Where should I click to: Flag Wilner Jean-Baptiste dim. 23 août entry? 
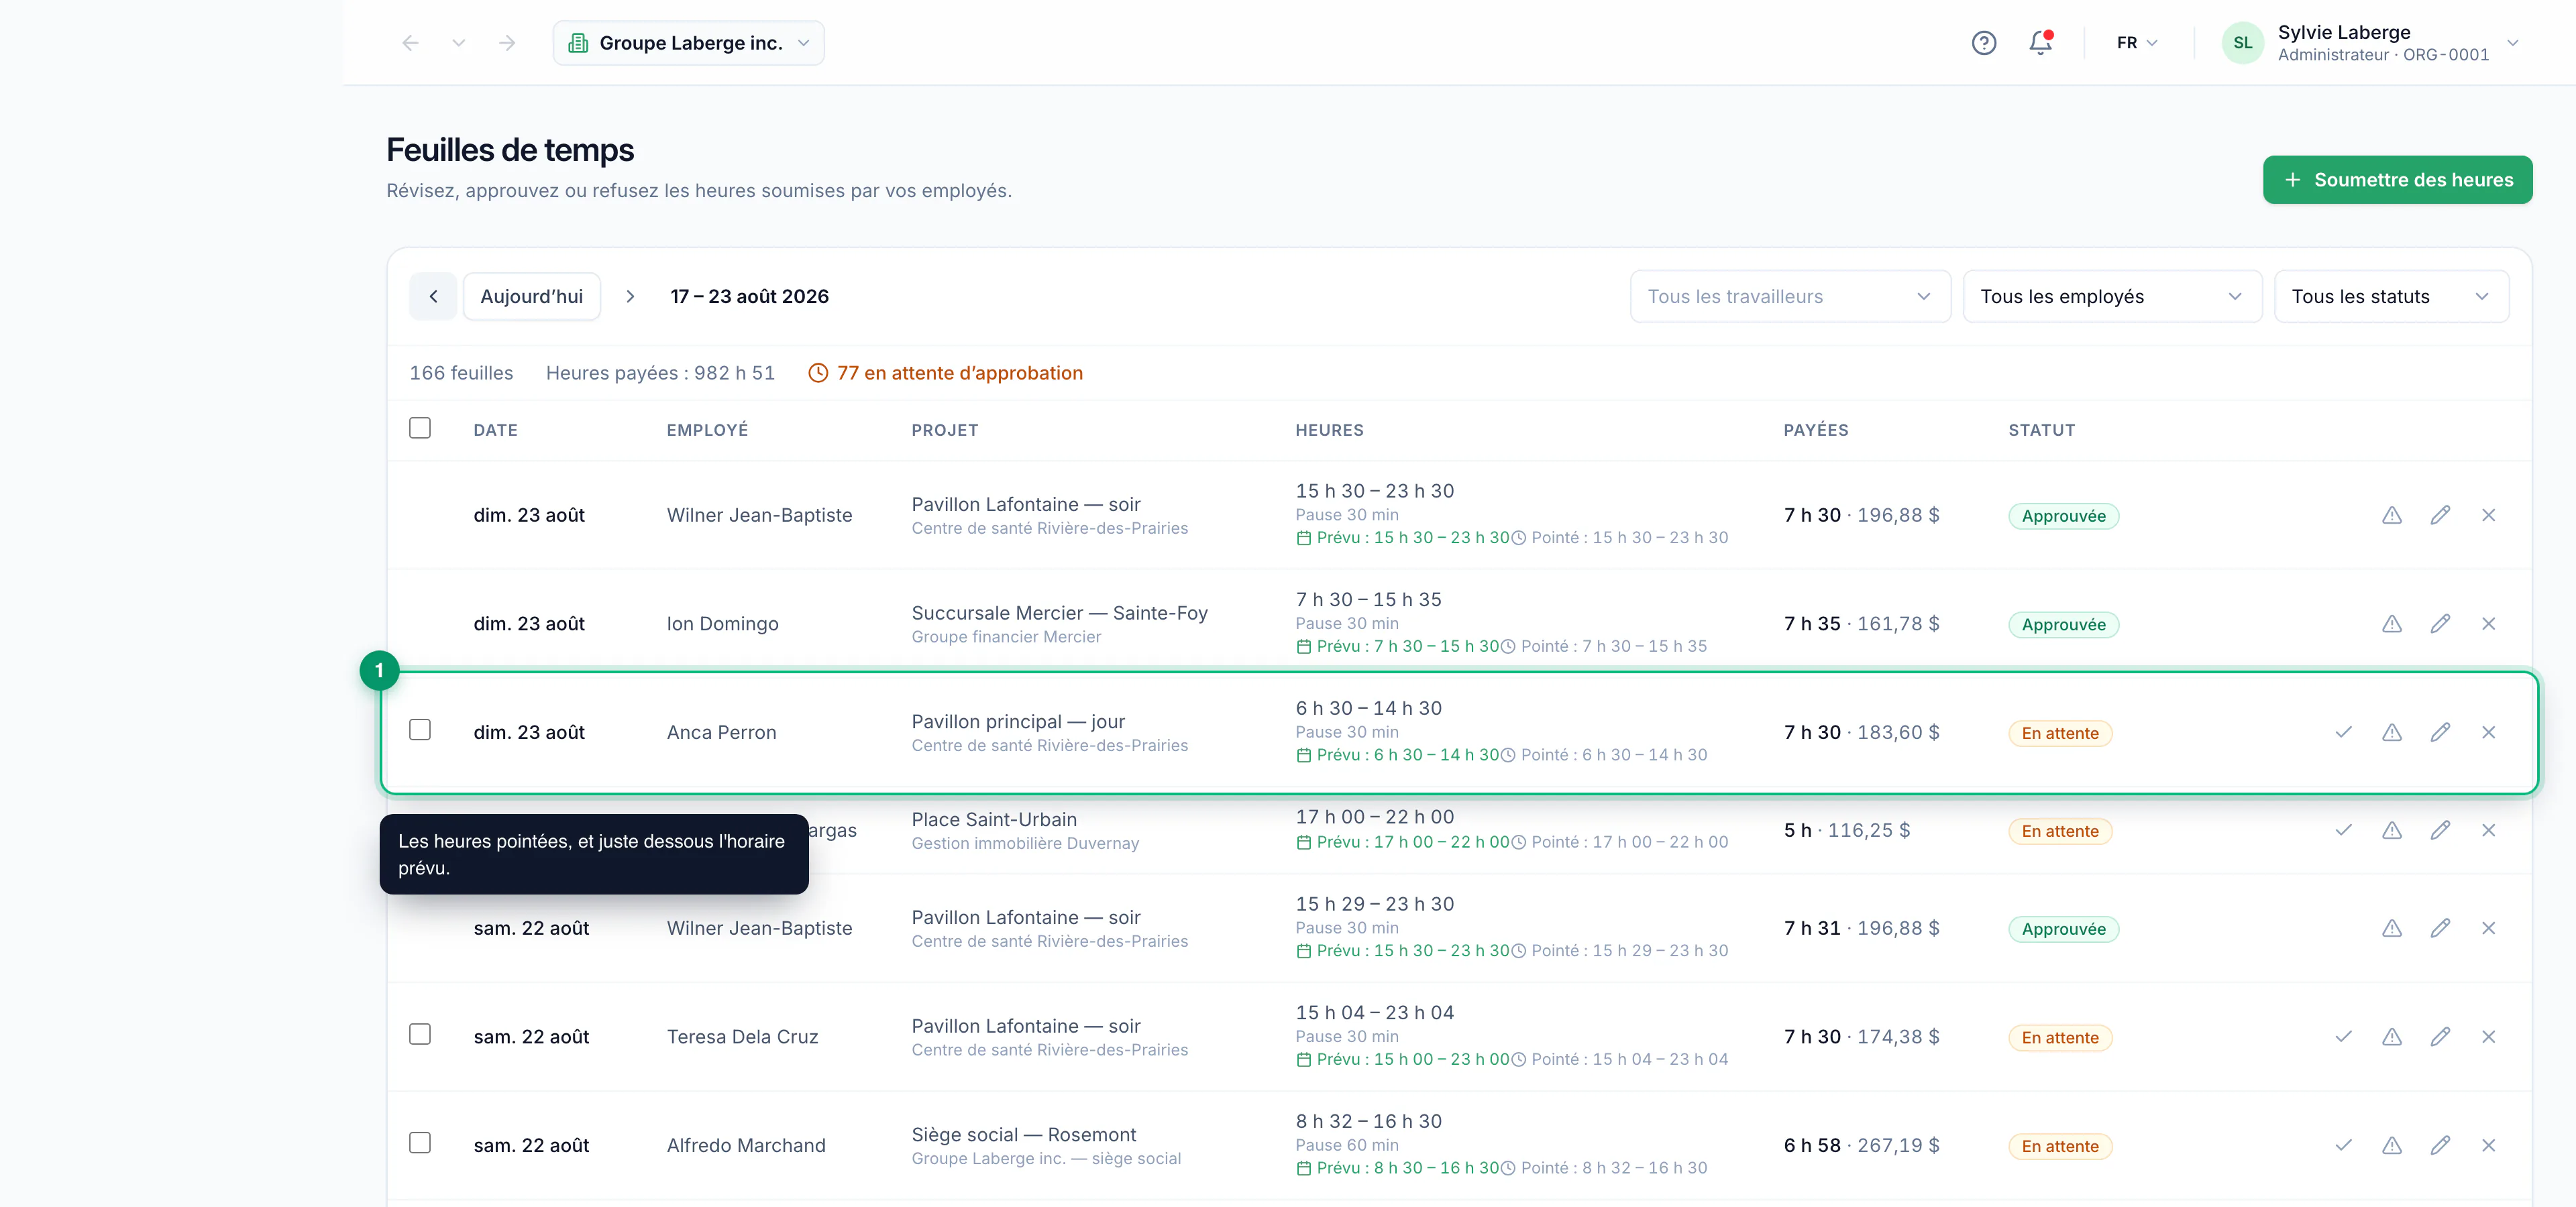[x=2391, y=516]
